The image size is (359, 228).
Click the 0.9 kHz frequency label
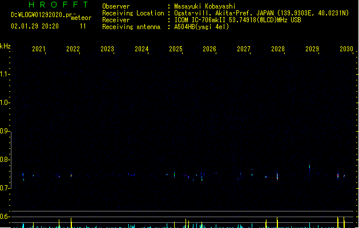tap(4, 131)
